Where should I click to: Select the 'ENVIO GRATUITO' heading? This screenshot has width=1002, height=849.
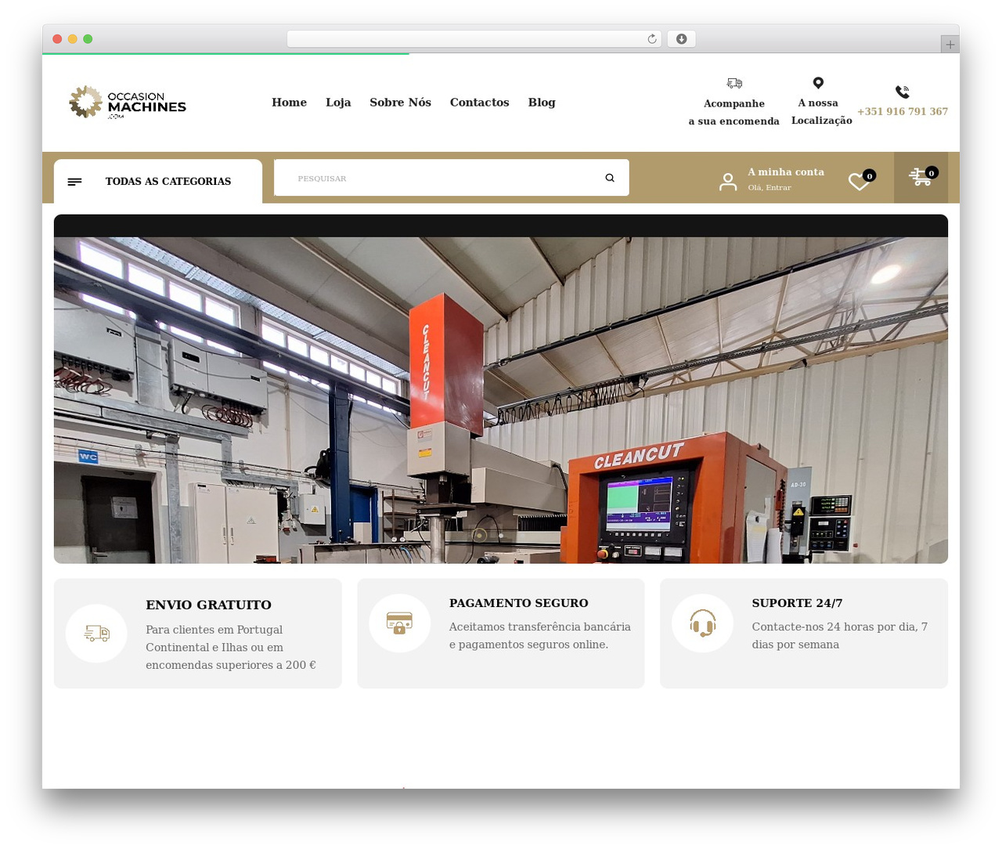click(208, 605)
